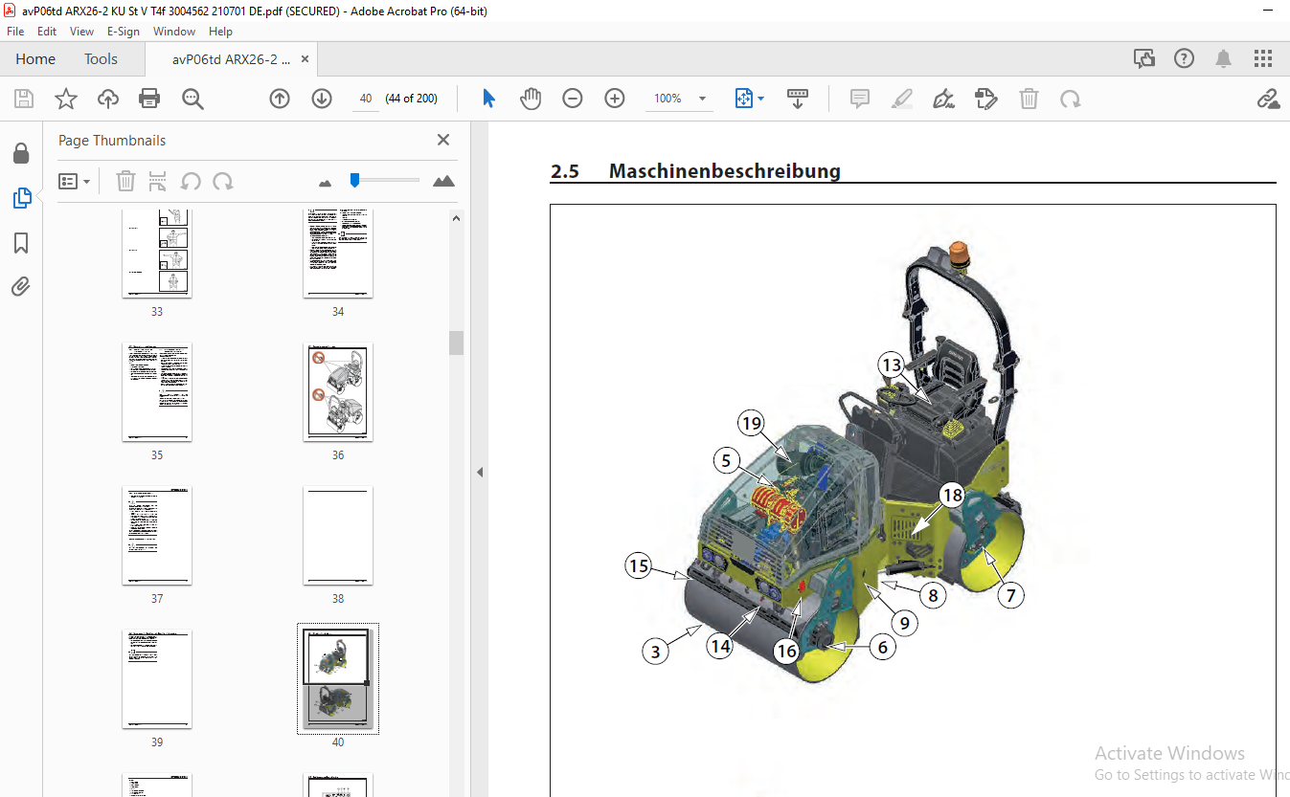Collapse the navigation pane with the triangle
Viewport: 1290px width, 797px height.
coord(480,472)
